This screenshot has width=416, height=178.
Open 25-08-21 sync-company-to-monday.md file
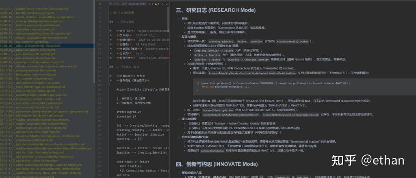[27, 54]
